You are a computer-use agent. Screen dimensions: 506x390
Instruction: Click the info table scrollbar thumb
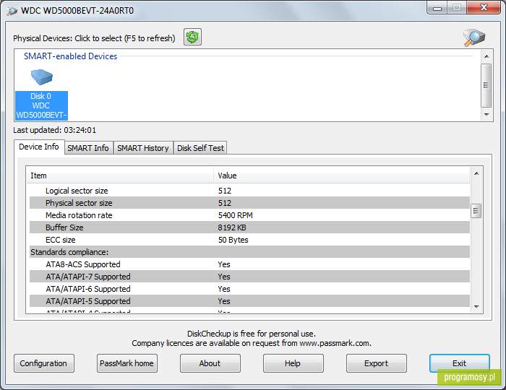tap(476, 211)
